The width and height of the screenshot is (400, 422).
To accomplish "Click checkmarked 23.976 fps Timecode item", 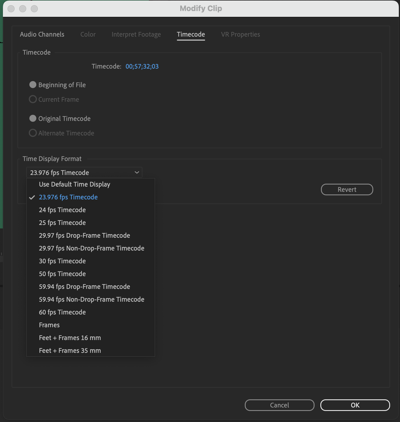I will pos(68,197).
